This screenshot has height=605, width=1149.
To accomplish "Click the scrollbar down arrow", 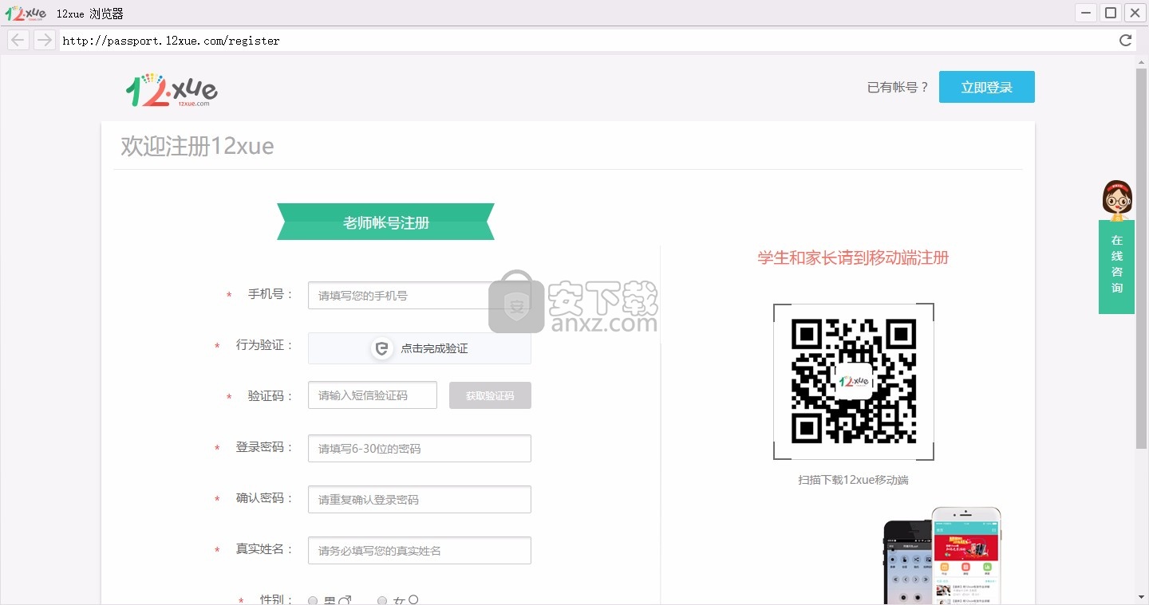I will click(x=1141, y=597).
